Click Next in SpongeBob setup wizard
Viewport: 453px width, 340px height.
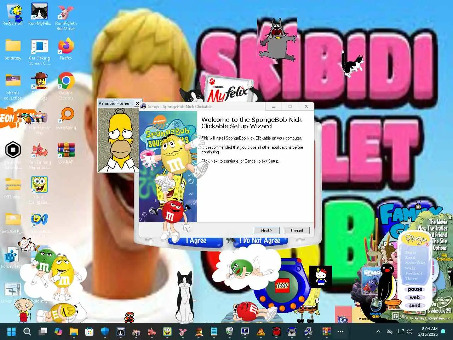click(x=266, y=231)
